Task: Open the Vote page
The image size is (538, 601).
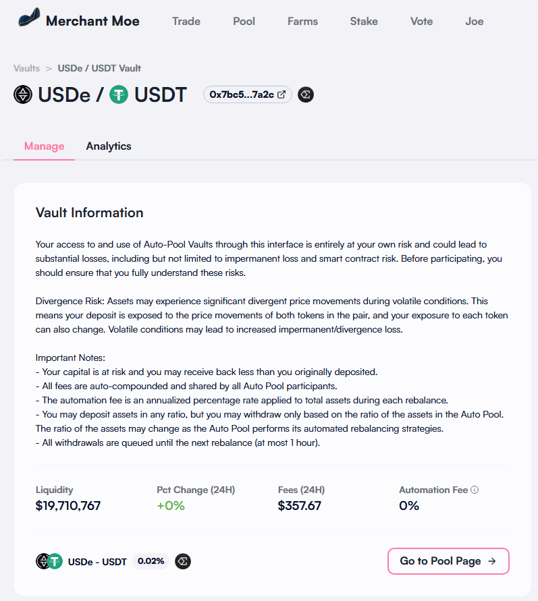Action: click(421, 21)
